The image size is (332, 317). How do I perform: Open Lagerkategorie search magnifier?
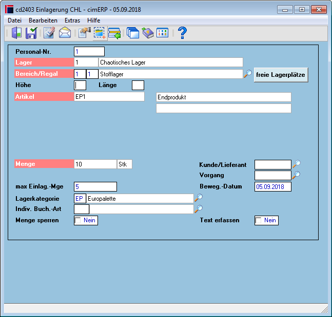(x=199, y=198)
